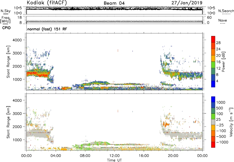Click the date '27/Jan/2019'
This screenshot has width=234, height=162.
coord(187,3)
